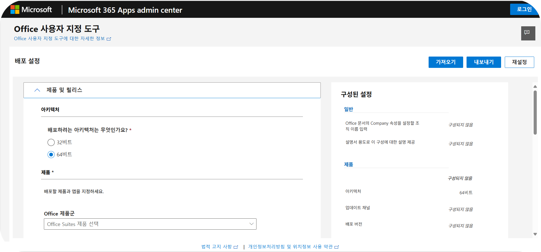Click 배포할 제품과 앱을 지정하세요 text
Screen dimensions: 541x252
click(x=74, y=191)
